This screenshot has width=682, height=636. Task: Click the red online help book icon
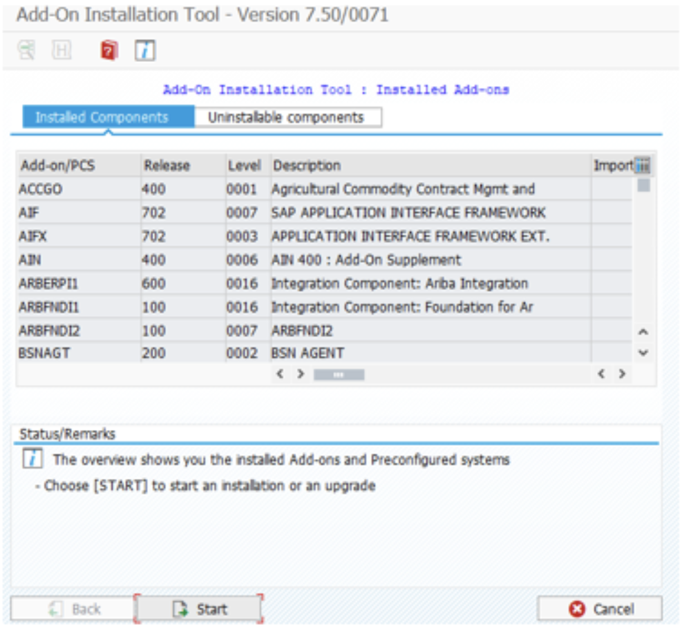(109, 50)
